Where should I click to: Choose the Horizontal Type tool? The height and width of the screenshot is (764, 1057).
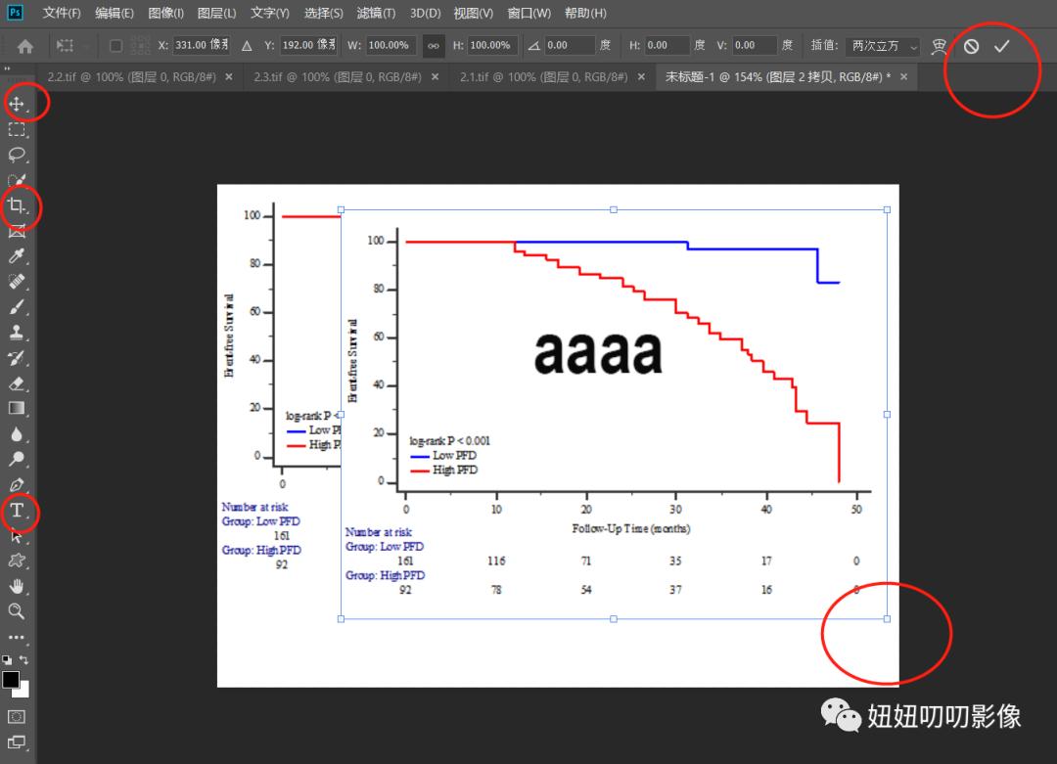[17, 511]
